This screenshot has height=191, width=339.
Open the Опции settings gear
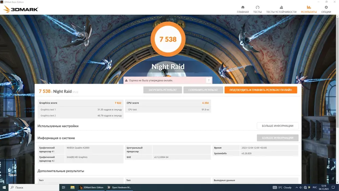tap(326, 9)
